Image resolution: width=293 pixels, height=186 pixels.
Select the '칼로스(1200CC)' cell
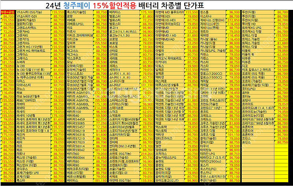[213, 73]
